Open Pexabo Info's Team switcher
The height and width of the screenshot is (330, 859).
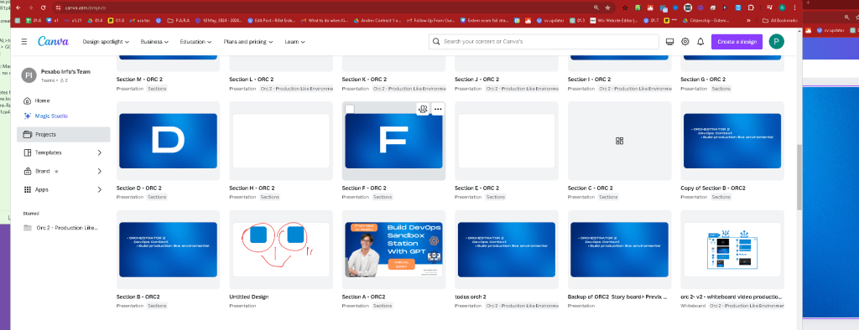point(63,75)
